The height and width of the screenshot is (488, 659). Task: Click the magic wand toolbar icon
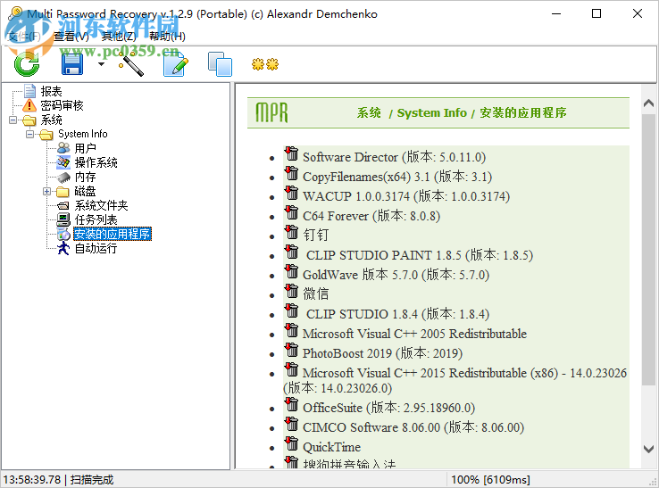pyautogui.click(x=131, y=64)
